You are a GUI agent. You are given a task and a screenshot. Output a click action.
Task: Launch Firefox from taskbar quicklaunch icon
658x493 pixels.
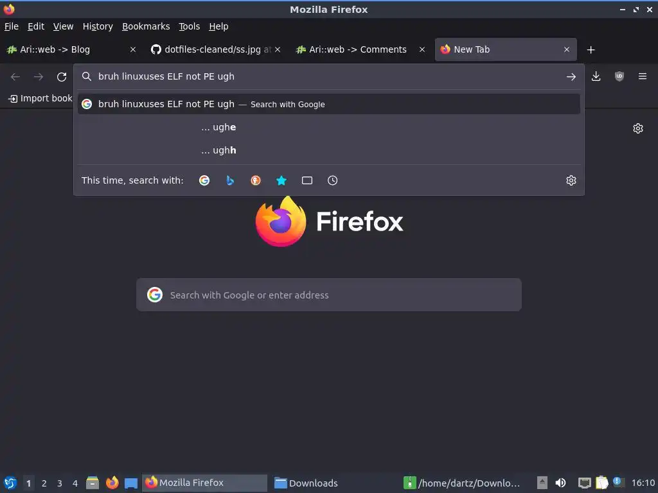pyautogui.click(x=112, y=483)
